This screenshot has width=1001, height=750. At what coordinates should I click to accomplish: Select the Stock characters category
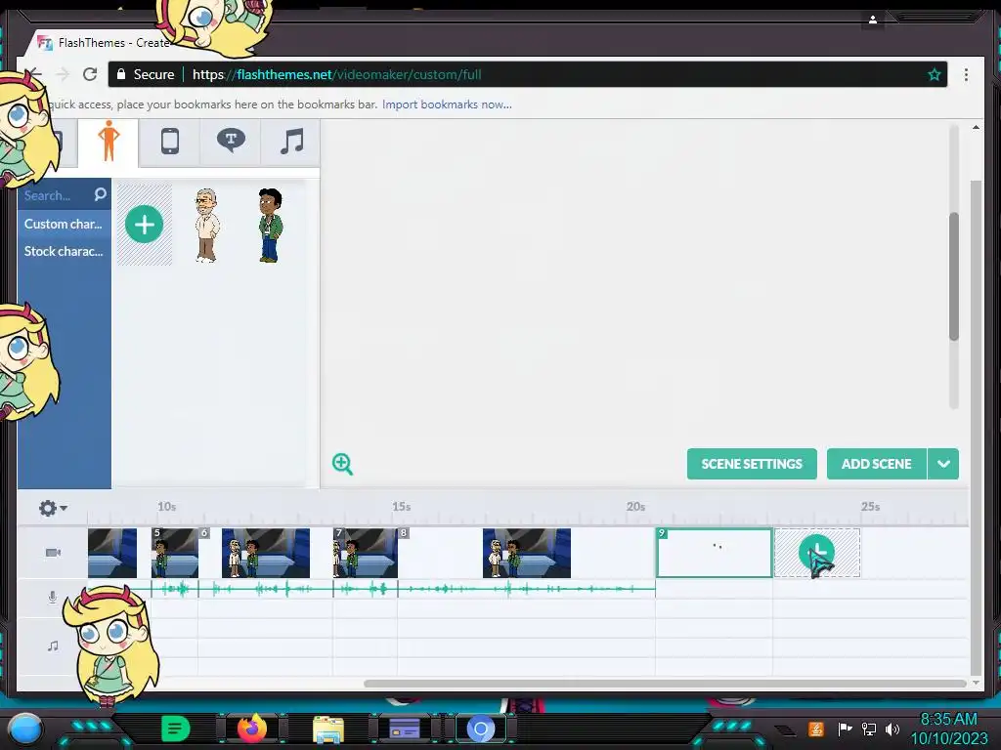[x=64, y=251]
